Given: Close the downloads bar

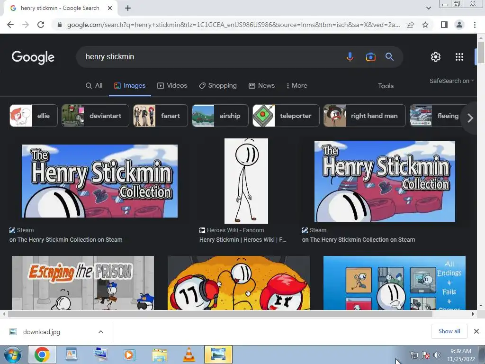Looking at the screenshot, I should pos(476,331).
